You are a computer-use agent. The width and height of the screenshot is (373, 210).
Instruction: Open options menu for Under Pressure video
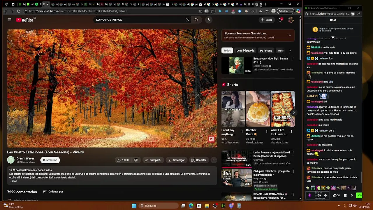coord(293,153)
